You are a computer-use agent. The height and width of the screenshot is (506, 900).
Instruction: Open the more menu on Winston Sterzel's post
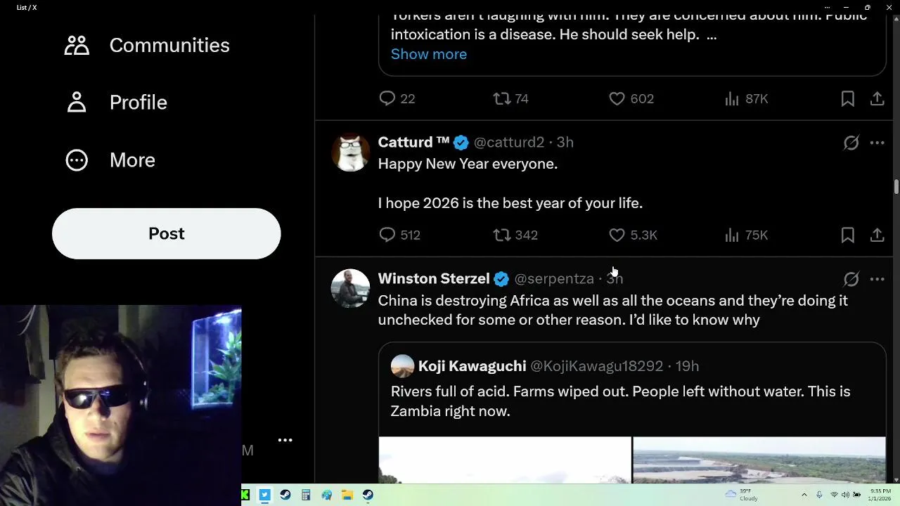[877, 279]
